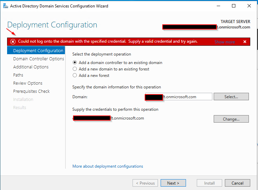258x190 pixels.
Task: Open Show more error details
Action: pos(225,42)
